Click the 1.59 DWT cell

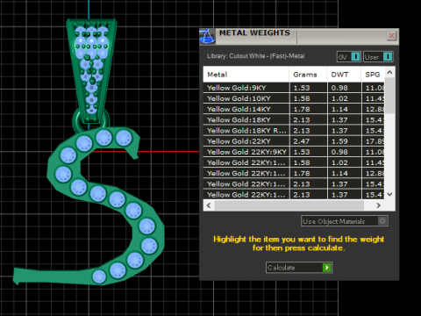[344, 141]
